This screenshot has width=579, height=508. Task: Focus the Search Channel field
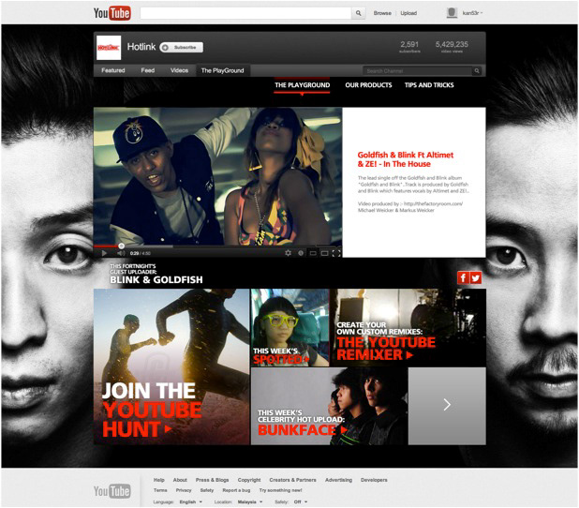coord(417,71)
